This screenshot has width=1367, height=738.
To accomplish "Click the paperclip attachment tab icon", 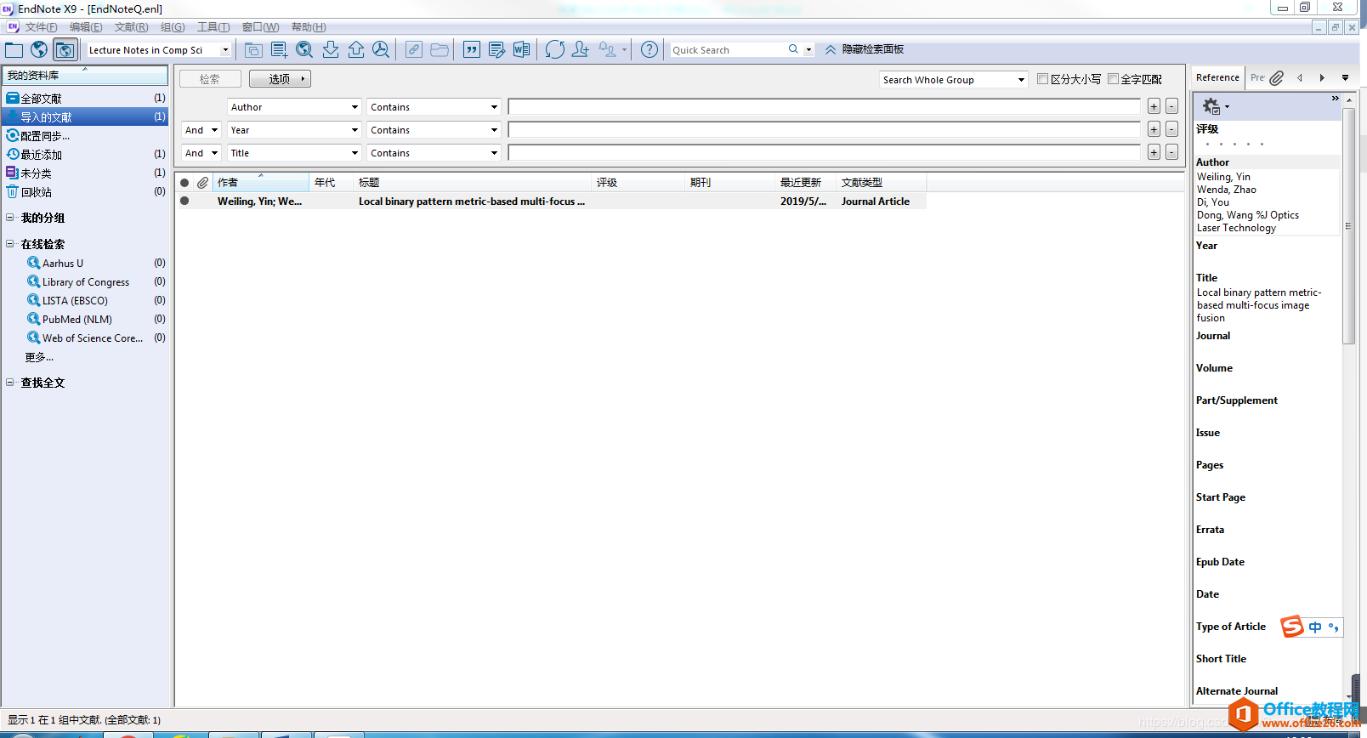I will [1277, 77].
